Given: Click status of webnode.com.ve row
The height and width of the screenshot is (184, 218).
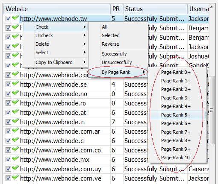Looking at the screenshot, I should [x=154, y=178].
